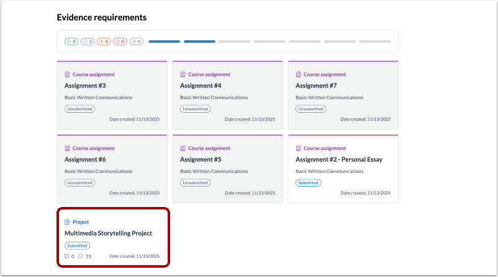
Task: Click the third gray progress bar segment
Action: coord(235,42)
